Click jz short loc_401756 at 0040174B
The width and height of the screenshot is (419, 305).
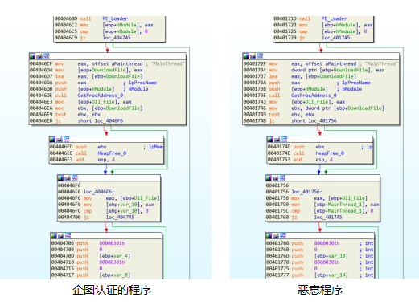[290, 121]
